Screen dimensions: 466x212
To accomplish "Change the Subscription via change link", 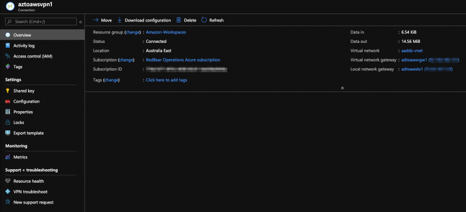I will (x=127, y=60).
